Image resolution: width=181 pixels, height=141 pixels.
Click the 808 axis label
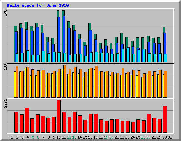point(5,13)
